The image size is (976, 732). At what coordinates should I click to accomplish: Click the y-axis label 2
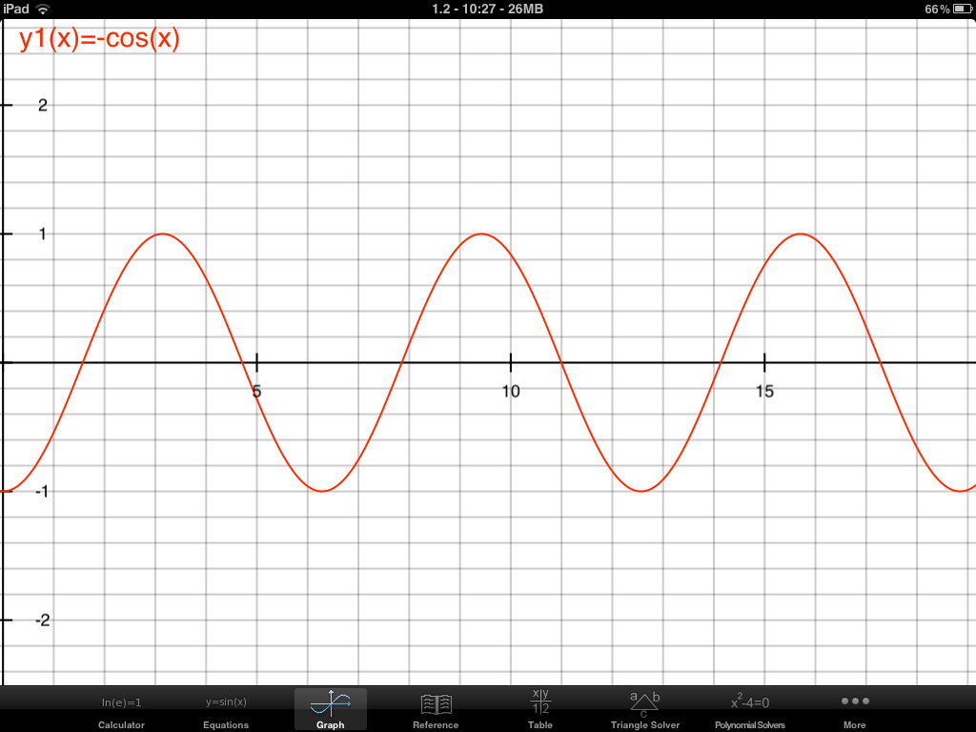click(x=42, y=105)
